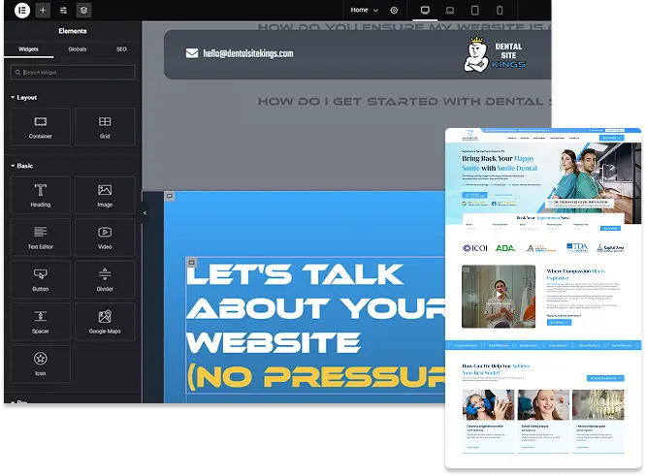The image size is (646, 476).
Task: Select the Text Editor widget
Action: (x=41, y=238)
